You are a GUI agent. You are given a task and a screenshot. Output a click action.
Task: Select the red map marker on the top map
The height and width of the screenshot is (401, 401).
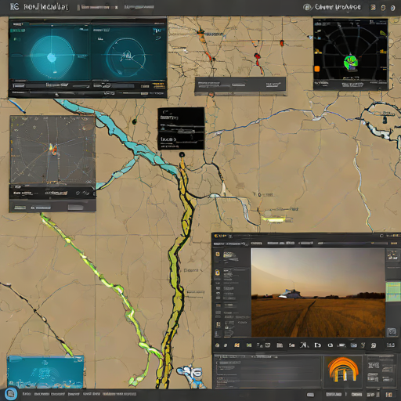(x=257, y=56)
